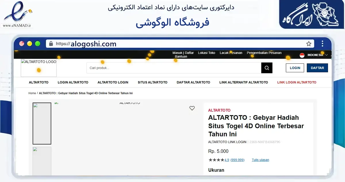Click the Iran map logo badge
This screenshot has width=345, height=182.
pyautogui.click(x=312, y=14)
